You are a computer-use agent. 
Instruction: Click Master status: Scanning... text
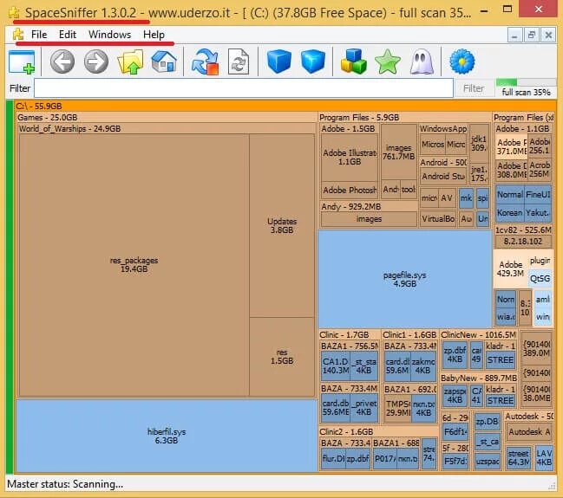65,484
